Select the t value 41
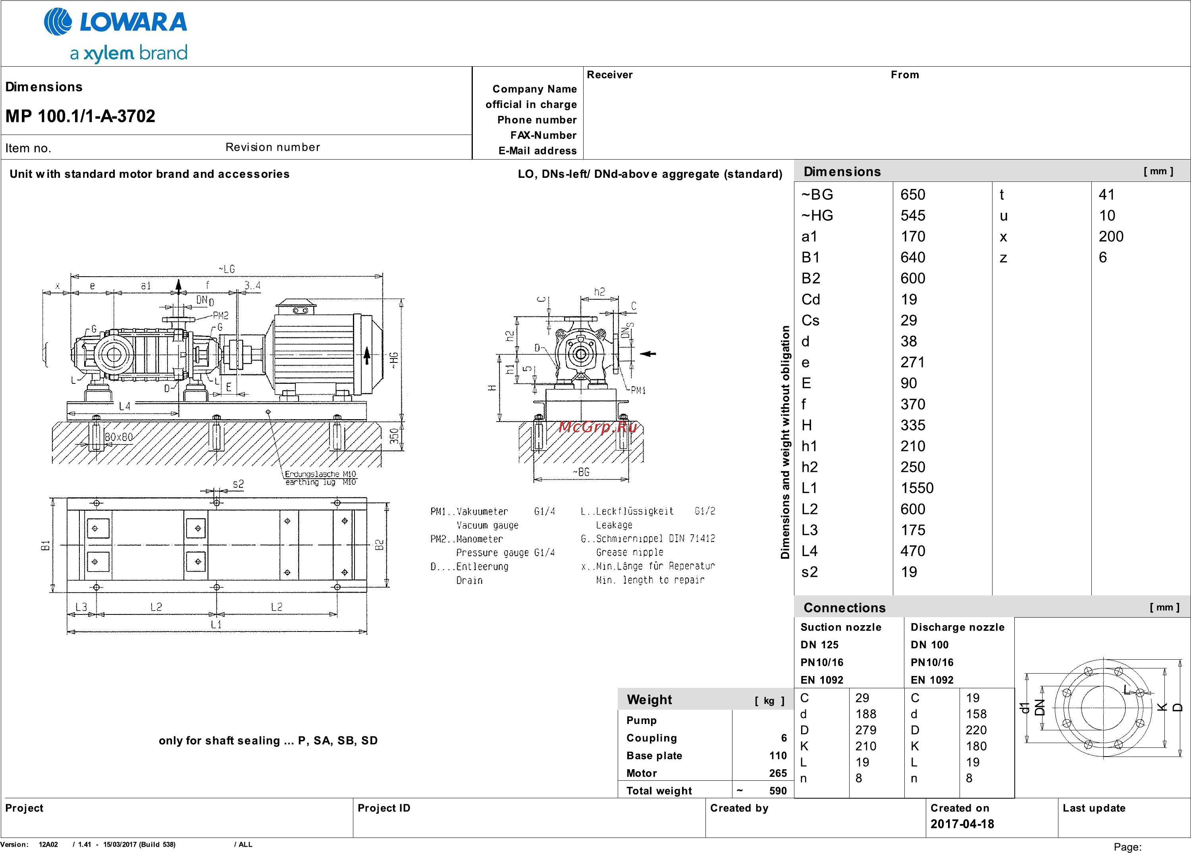 tap(1106, 195)
